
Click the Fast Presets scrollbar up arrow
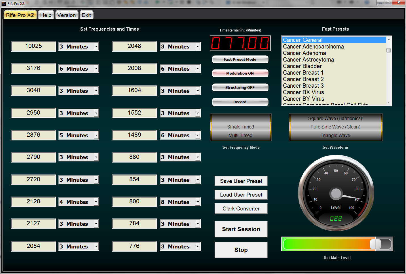(x=389, y=39)
